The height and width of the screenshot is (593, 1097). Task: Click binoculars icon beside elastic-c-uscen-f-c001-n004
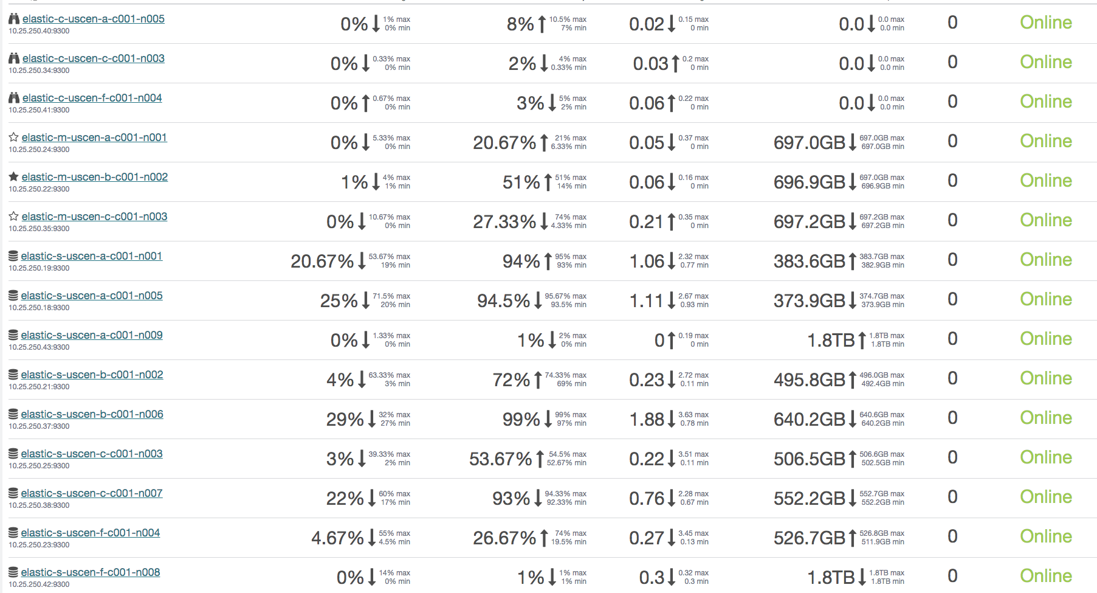click(x=13, y=98)
